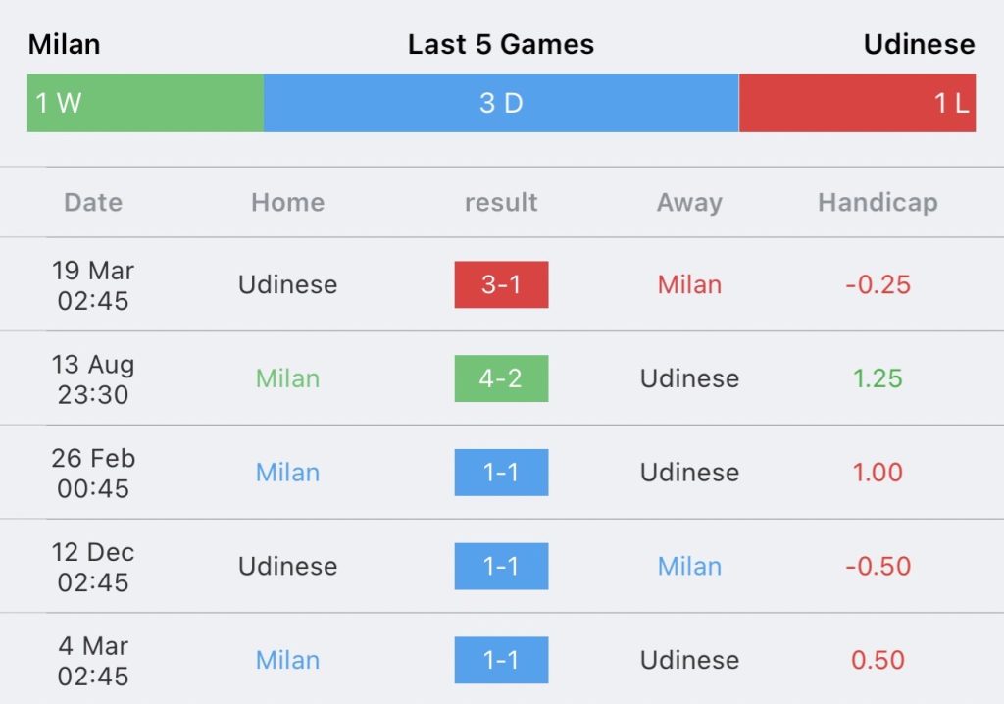Click the Last 5 Games heading
Image resolution: width=1004 pixels, height=704 pixels.
501,45
